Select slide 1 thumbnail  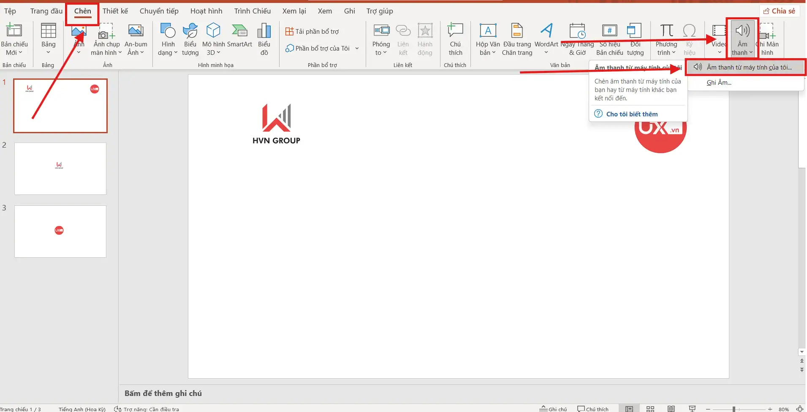click(60, 106)
